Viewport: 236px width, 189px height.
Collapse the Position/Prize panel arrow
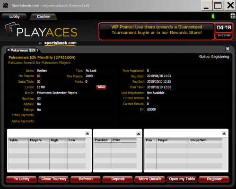pyautogui.click(x=139, y=134)
